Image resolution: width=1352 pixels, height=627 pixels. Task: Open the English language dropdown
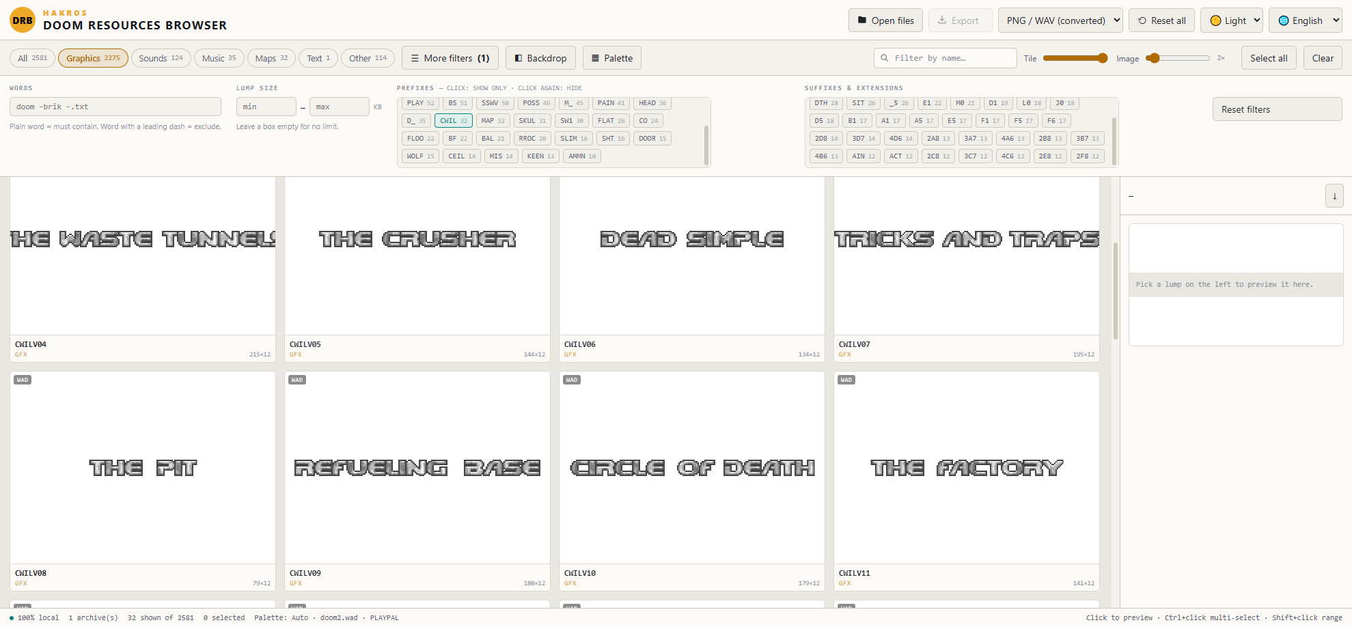[x=1305, y=20]
